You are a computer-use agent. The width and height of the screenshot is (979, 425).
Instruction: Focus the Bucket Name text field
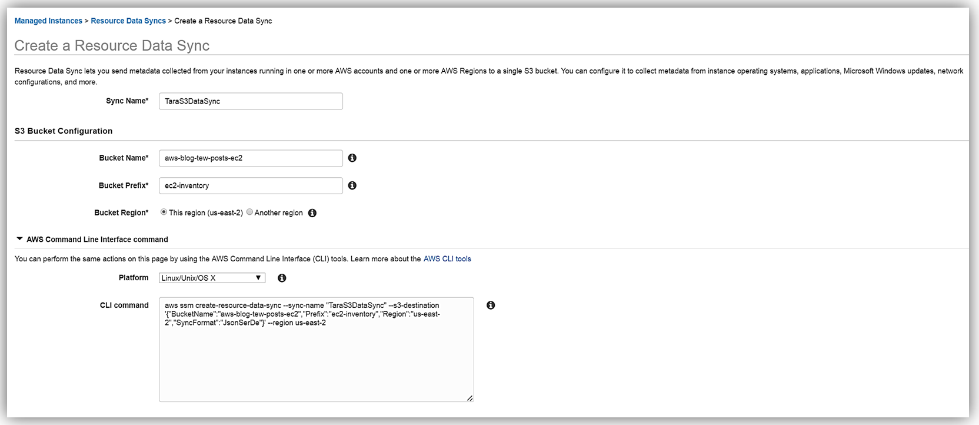coord(251,158)
